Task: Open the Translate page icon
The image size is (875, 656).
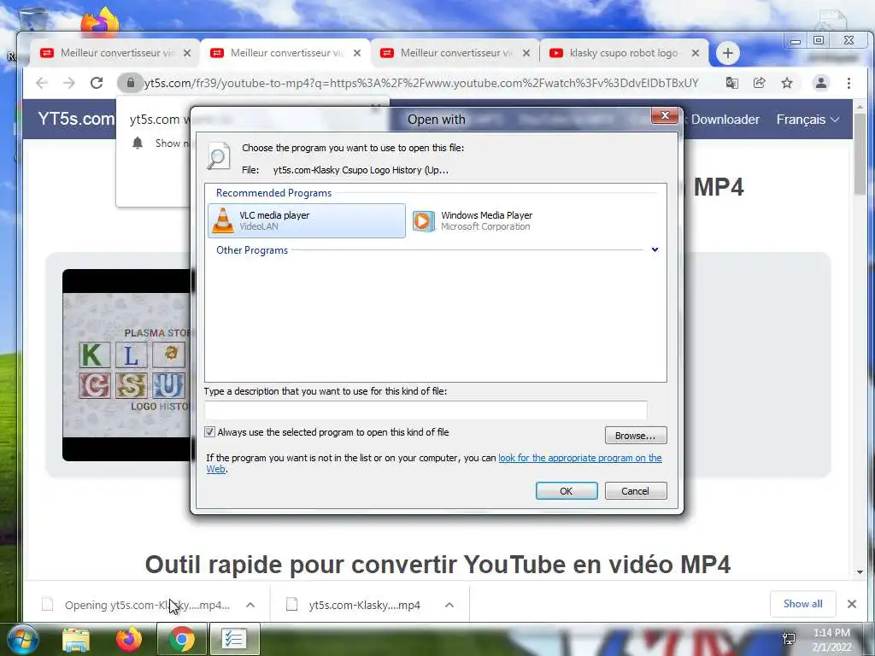Action: [731, 83]
